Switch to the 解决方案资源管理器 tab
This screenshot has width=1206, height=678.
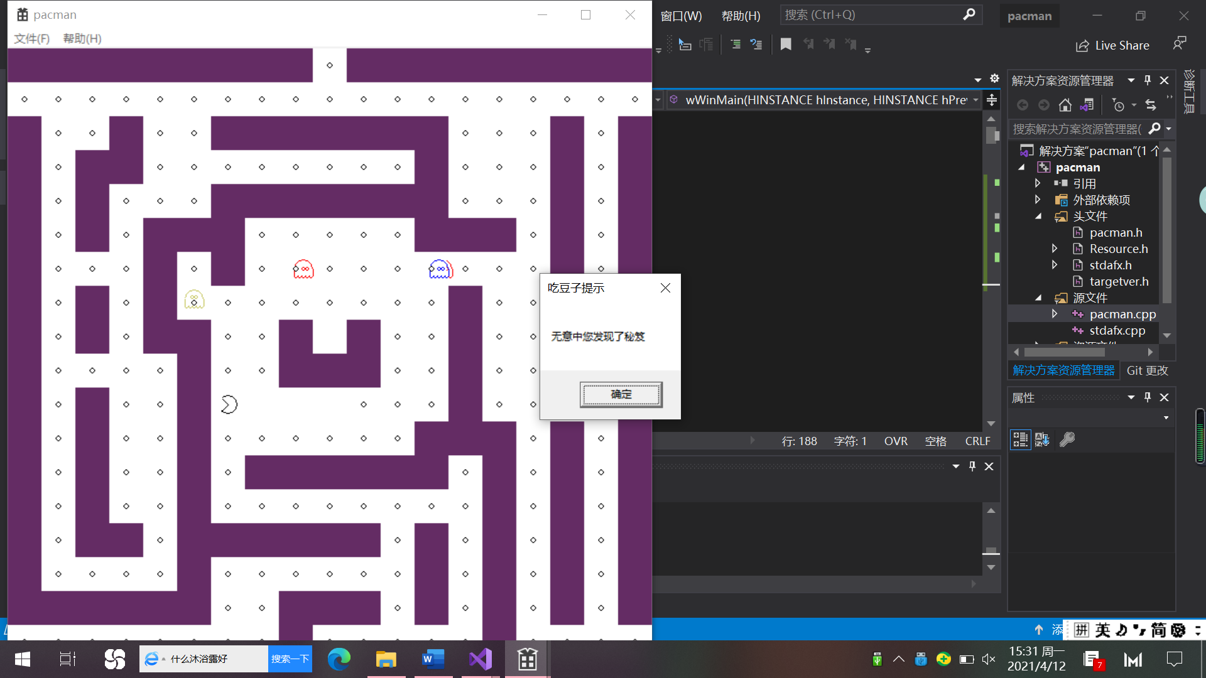coord(1063,370)
